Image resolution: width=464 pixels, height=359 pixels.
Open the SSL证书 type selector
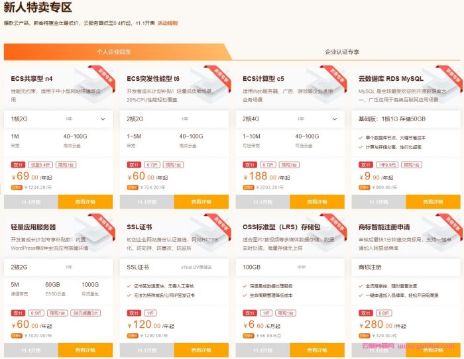click(174, 268)
